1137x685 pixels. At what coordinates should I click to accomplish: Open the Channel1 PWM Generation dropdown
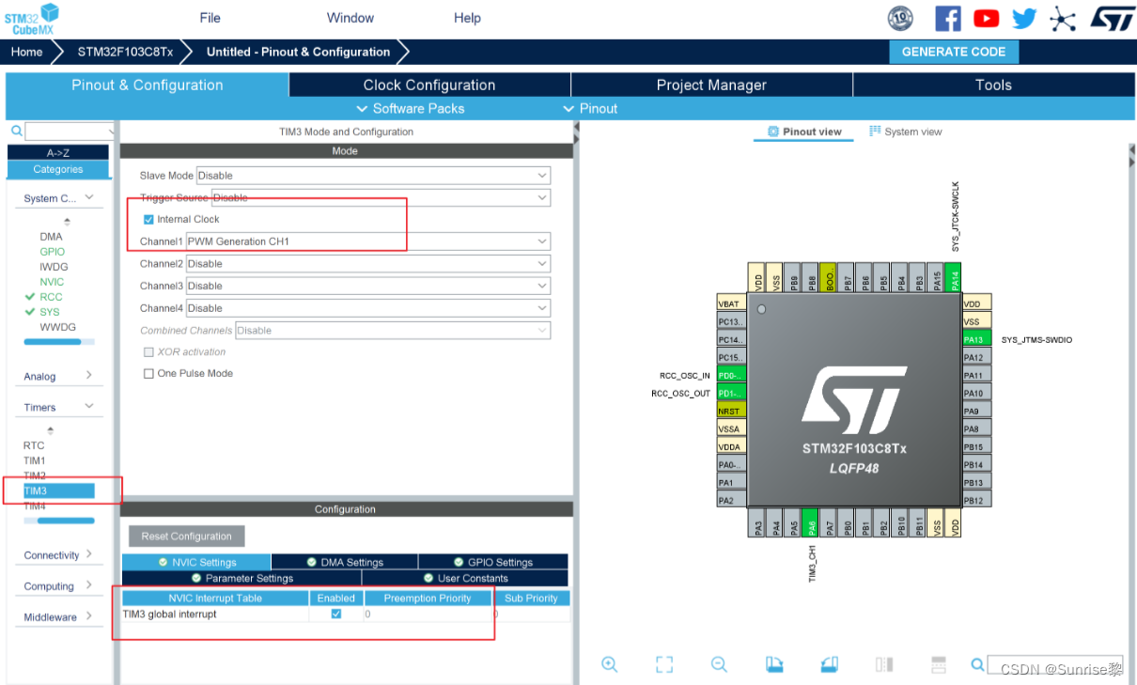[368, 241]
